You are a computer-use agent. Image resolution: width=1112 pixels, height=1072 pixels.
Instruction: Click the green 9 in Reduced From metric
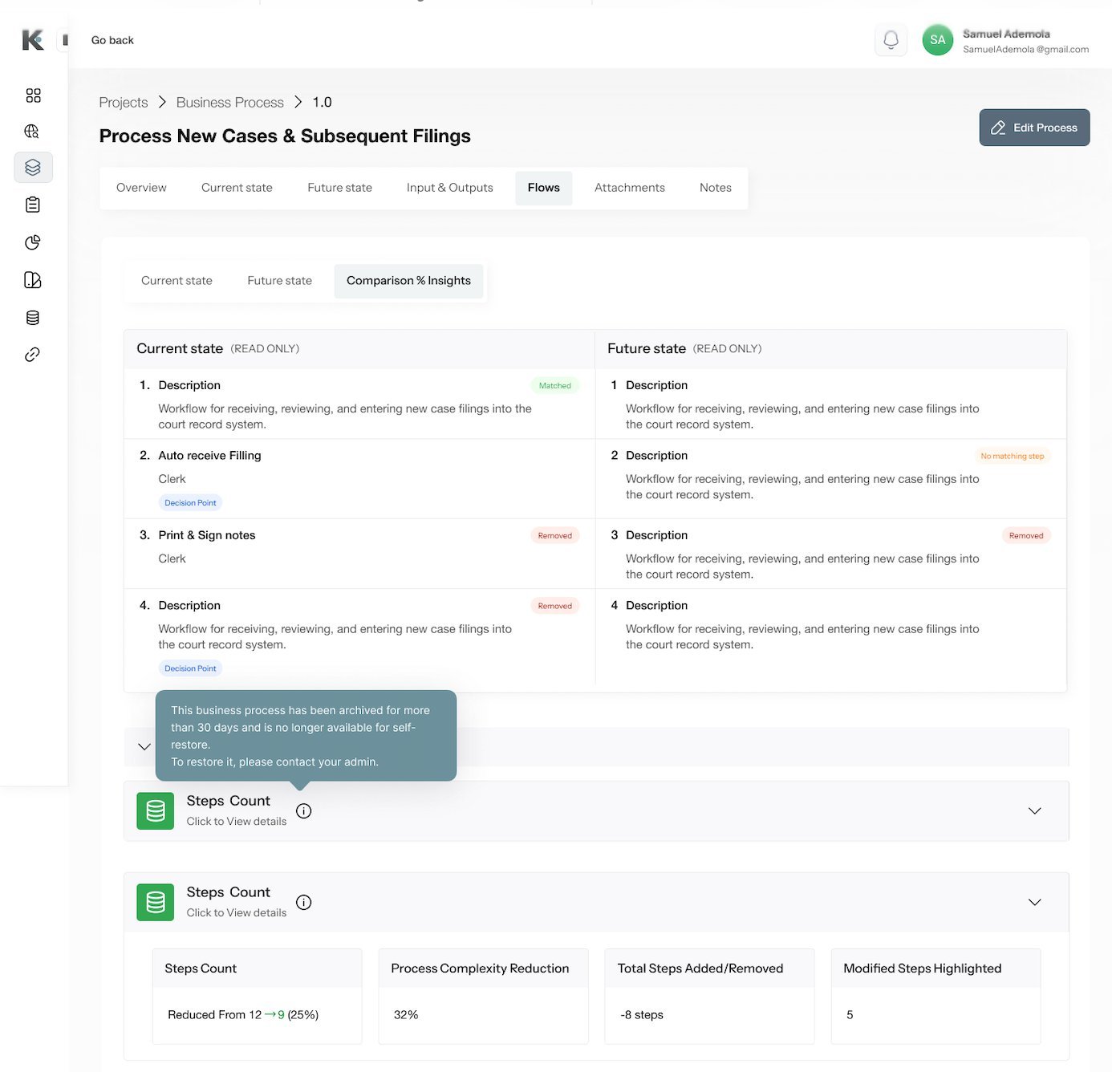click(x=280, y=1014)
